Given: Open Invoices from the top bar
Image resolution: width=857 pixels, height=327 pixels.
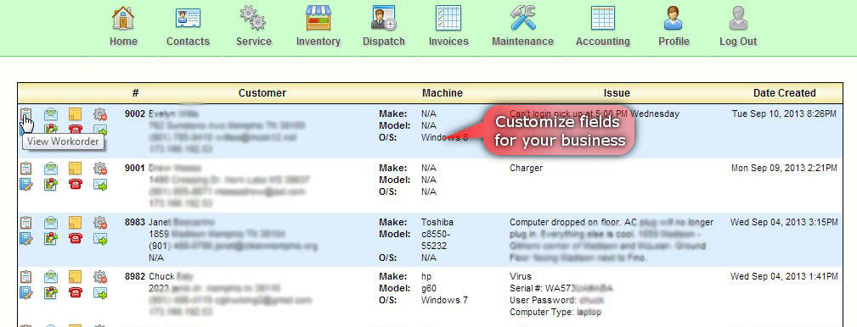Looking at the screenshot, I should pos(448,26).
